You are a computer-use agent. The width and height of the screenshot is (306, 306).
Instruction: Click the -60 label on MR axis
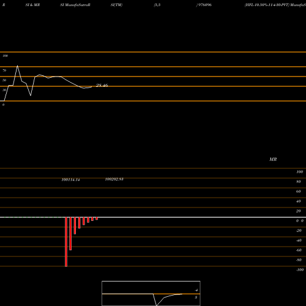(299, 250)
